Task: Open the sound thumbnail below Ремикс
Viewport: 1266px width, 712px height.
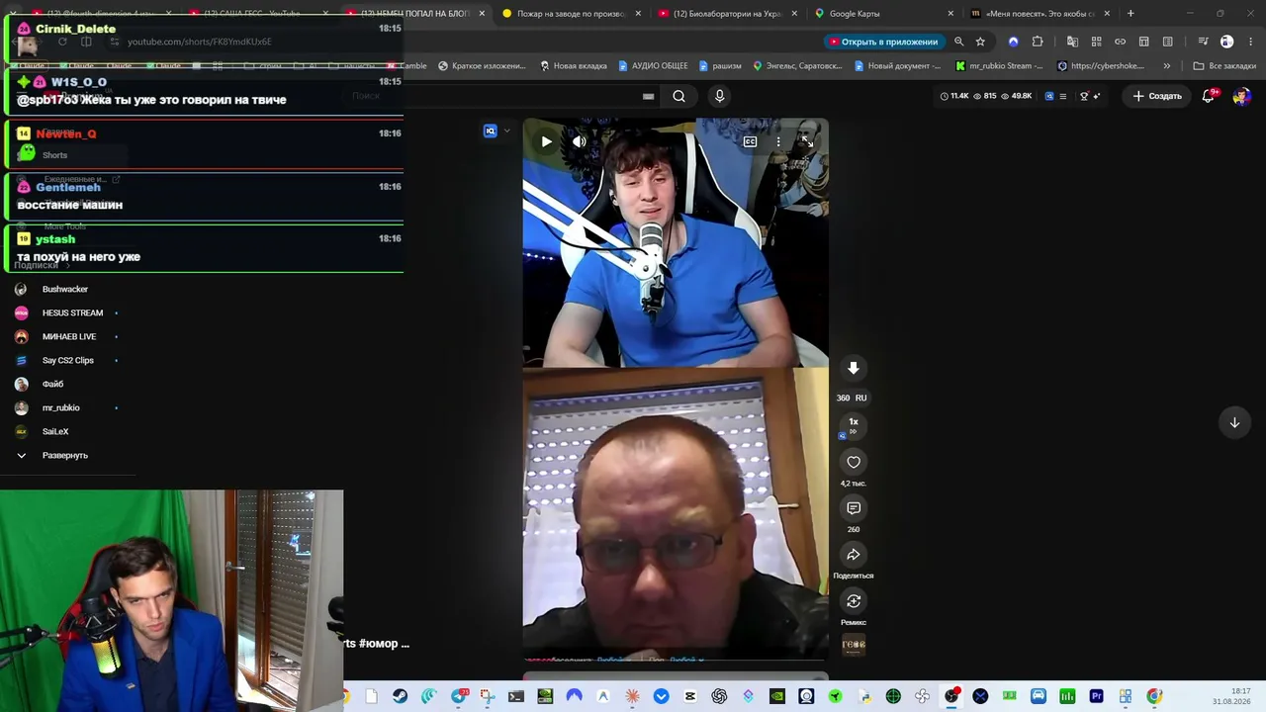Action: click(x=854, y=645)
